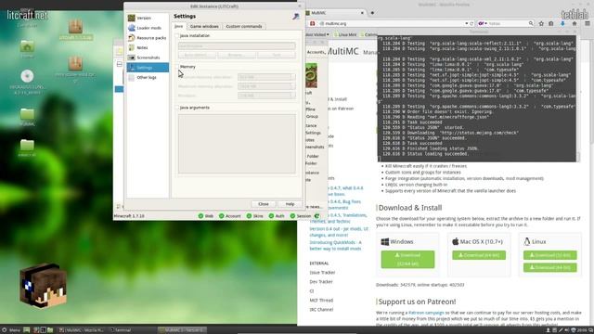
Task: Click the Help button in Edit Instance
Action: [290, 204]
